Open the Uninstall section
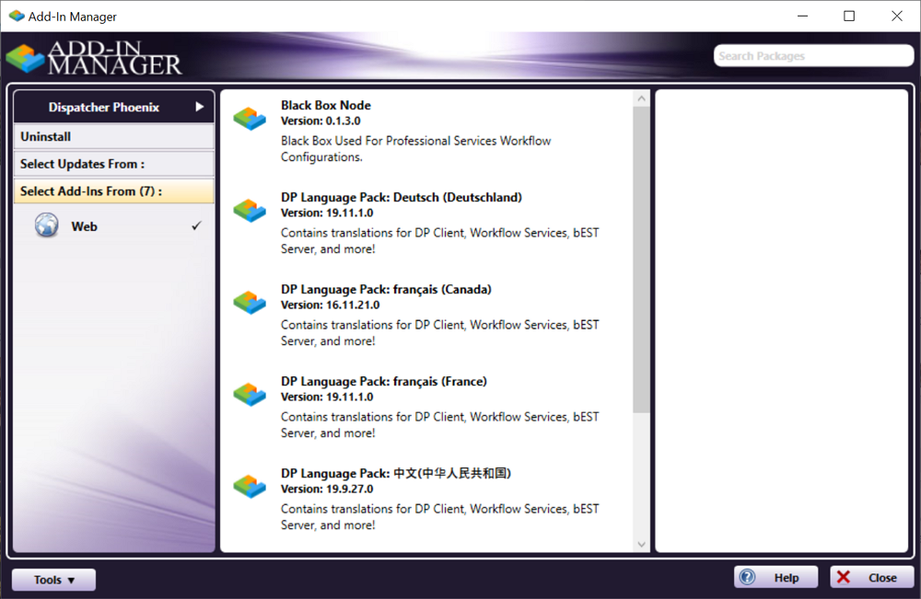This screenshot has width=921, height=599. tap(114, 137)
